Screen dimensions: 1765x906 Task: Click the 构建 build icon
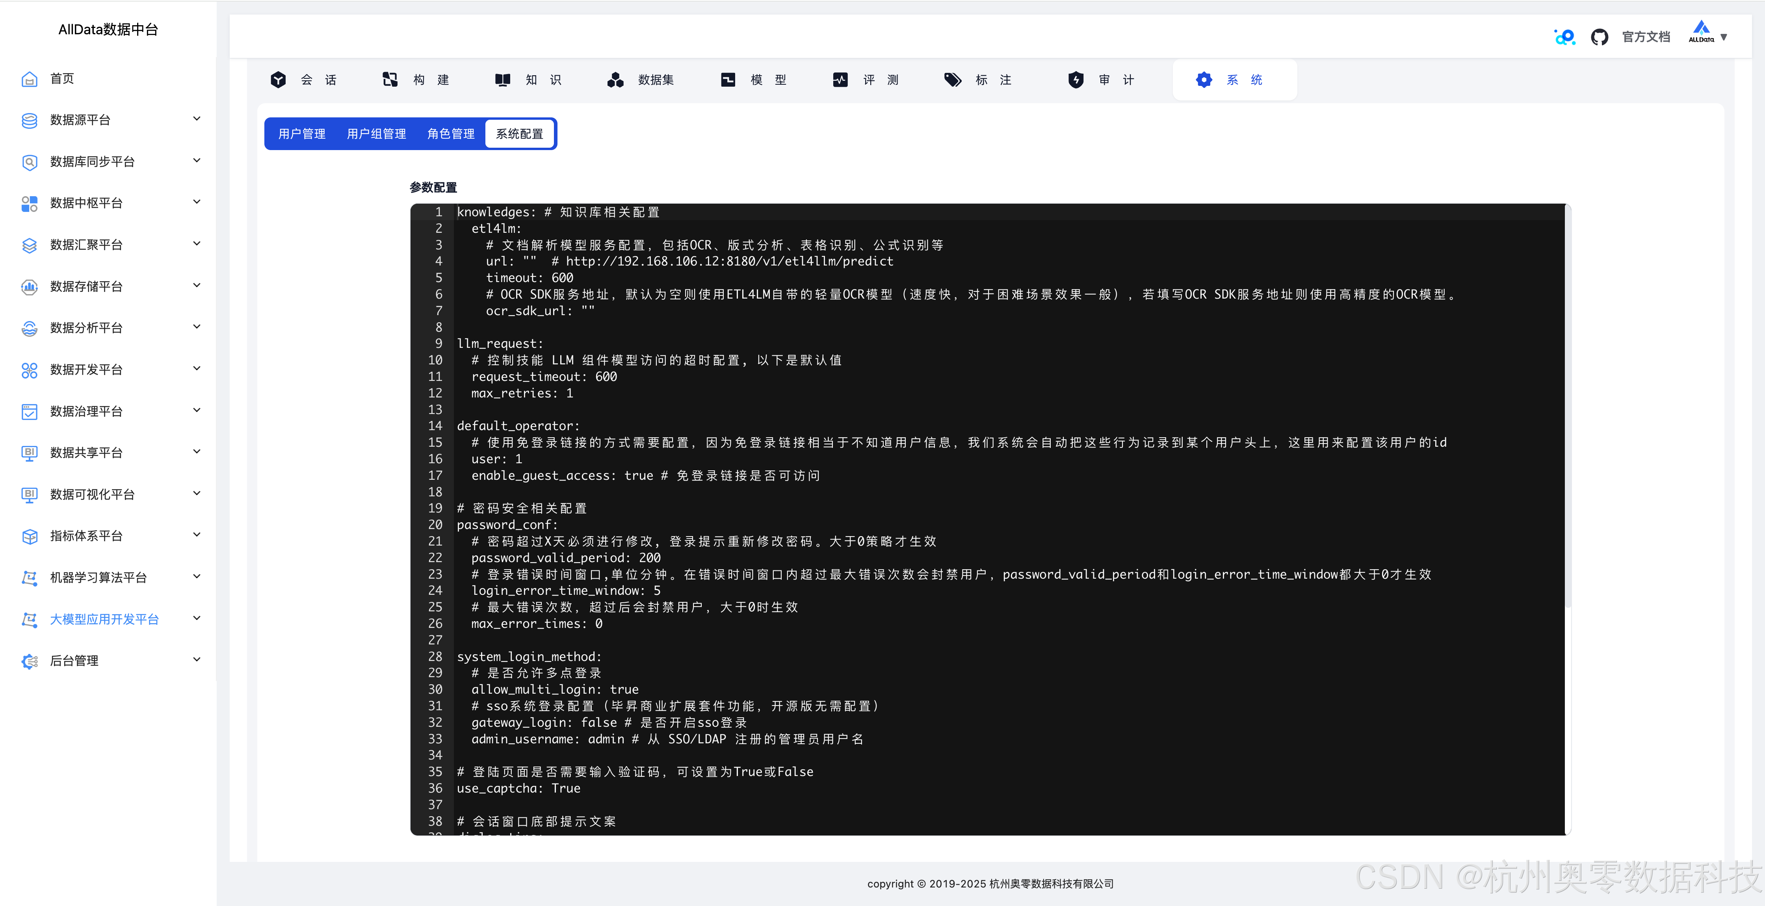pos(390,80)
